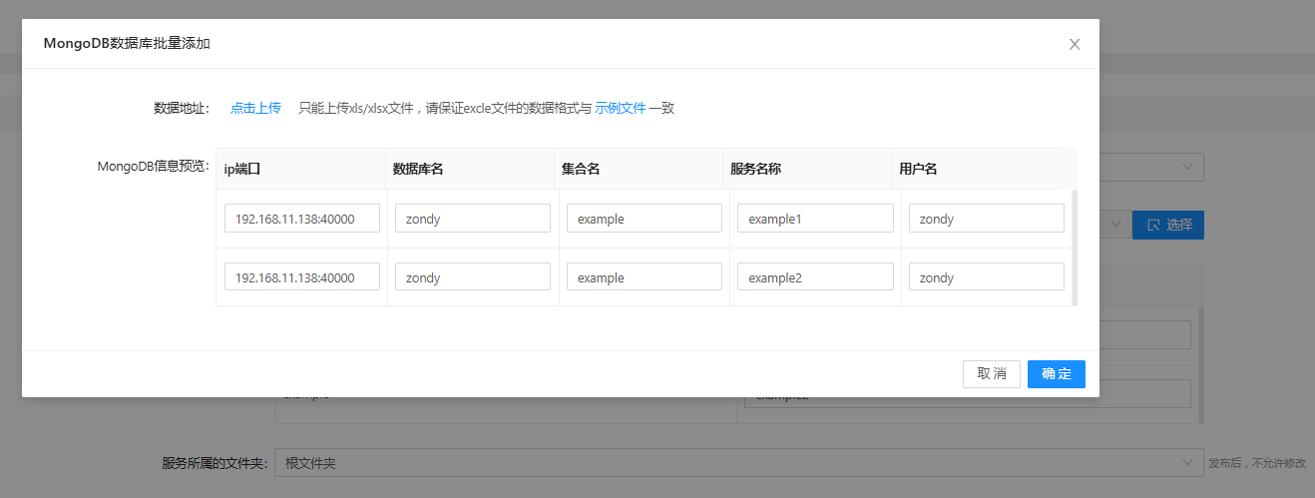Screen dimensions: 1315x498
Task: Edit 数据库名 field in example2 row
Action: (473, 277)
